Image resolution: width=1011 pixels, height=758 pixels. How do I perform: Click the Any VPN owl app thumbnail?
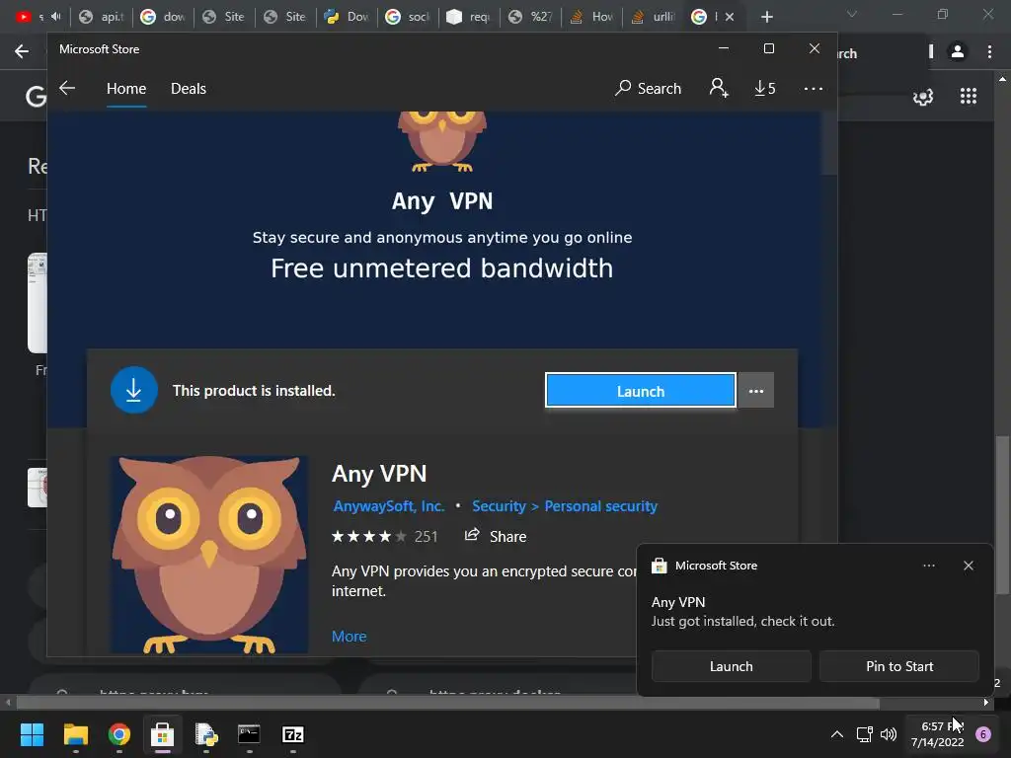(x=209, y=555)
